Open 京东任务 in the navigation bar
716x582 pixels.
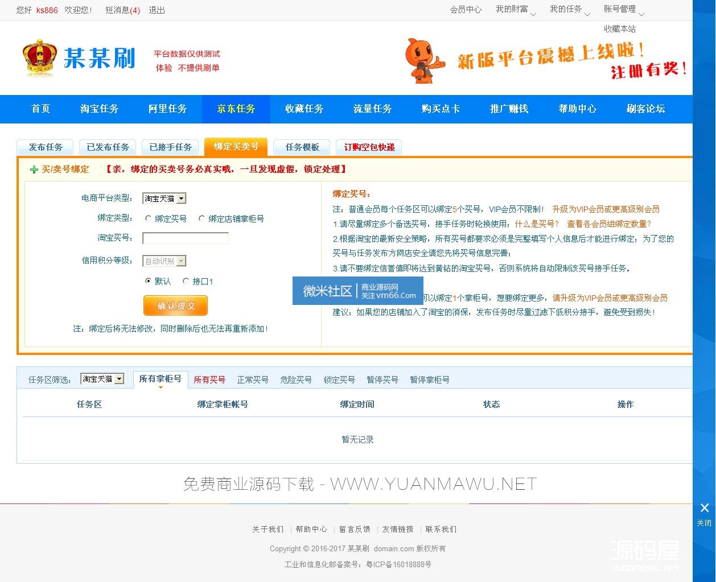(236, 109)
